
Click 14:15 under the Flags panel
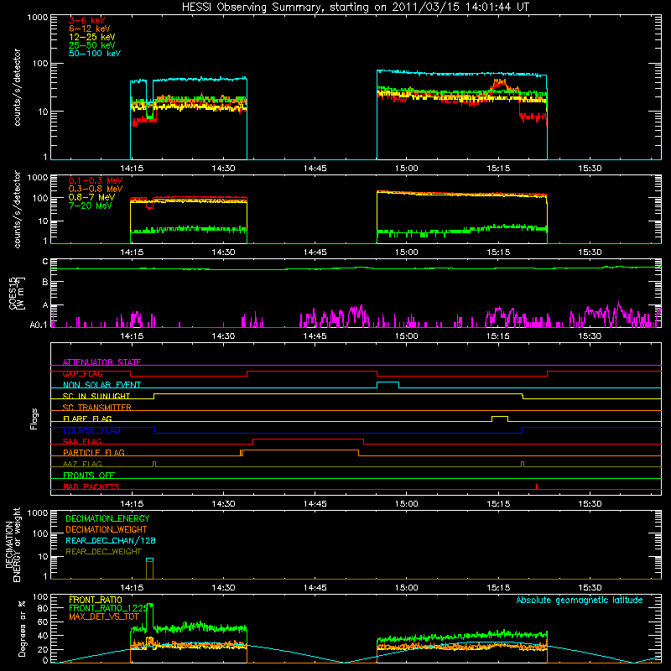[132, 504]
